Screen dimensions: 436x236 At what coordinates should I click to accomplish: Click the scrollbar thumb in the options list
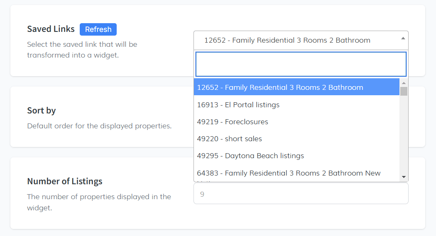[x=404, y=91]
